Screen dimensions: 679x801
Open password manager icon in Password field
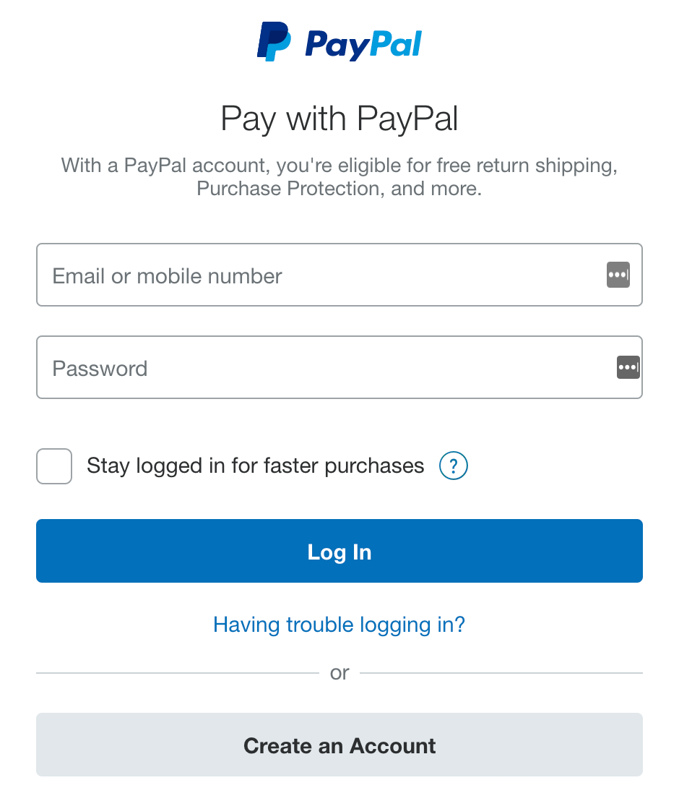[628, 367]
